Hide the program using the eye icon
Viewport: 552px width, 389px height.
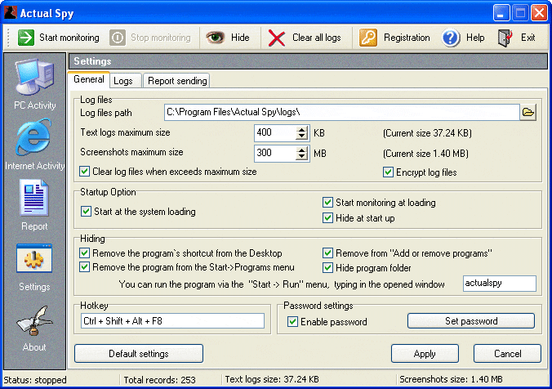(x=216, y=38)
